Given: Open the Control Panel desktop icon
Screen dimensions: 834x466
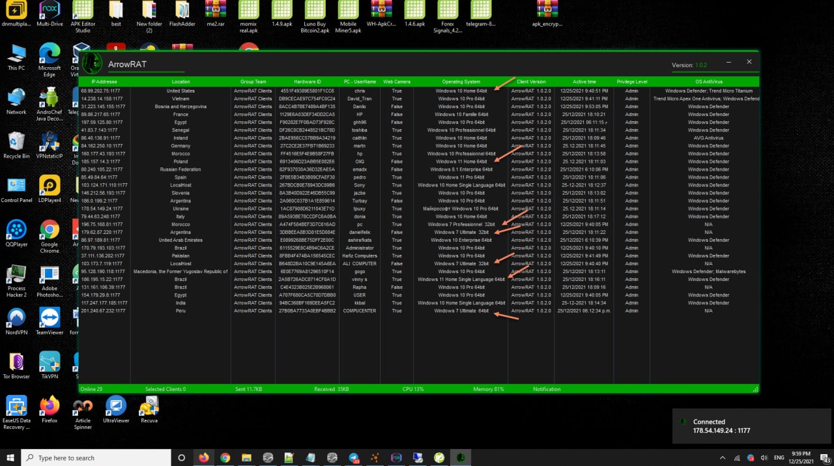Looking at the screenshot, I should coord(16,190).
